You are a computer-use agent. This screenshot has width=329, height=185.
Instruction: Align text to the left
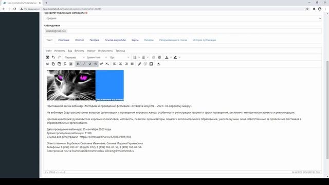point(115,64)
